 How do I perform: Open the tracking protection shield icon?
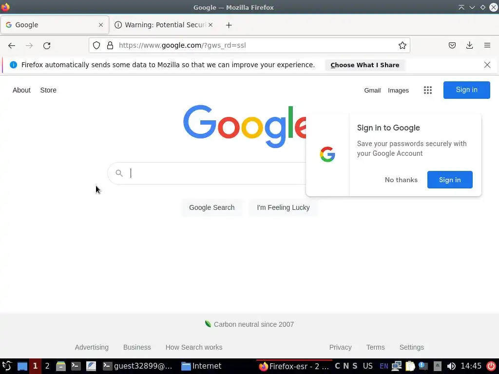pos(96,45)
